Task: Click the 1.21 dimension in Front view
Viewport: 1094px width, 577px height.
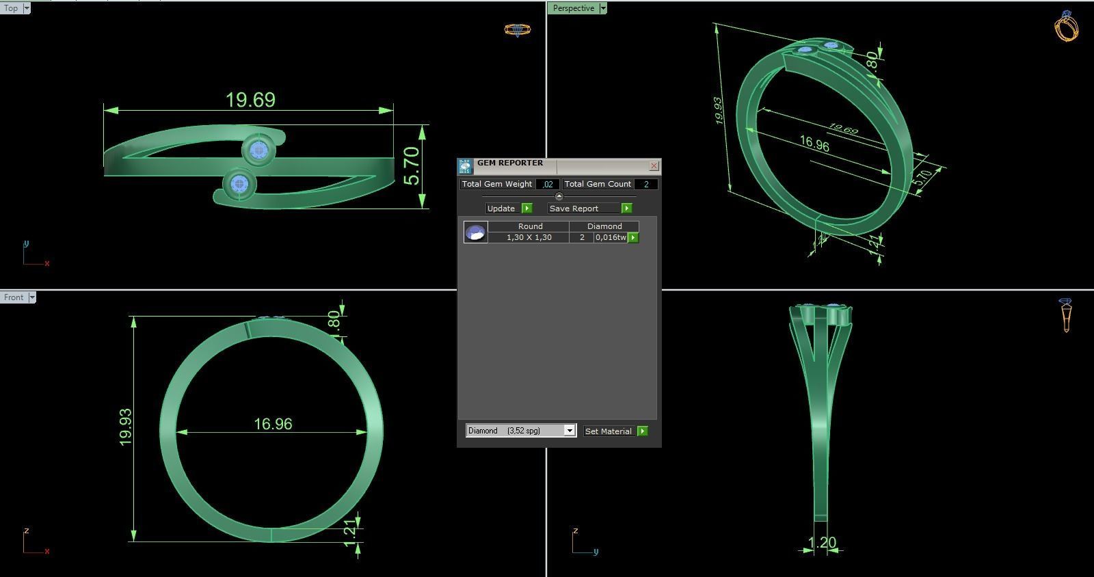Action: 349,532
